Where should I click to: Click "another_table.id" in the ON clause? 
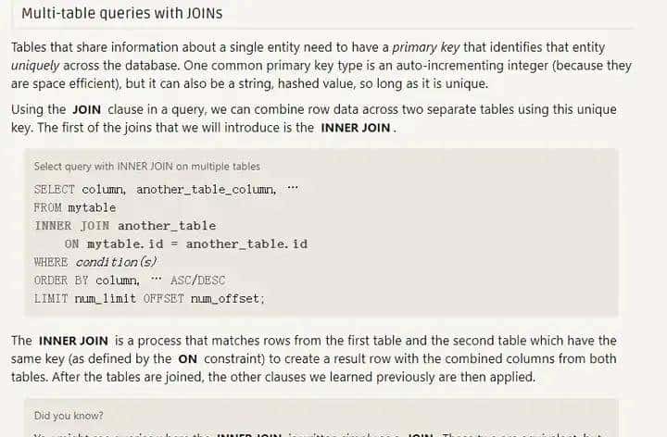pyautogui.click(x=246, y=243)
